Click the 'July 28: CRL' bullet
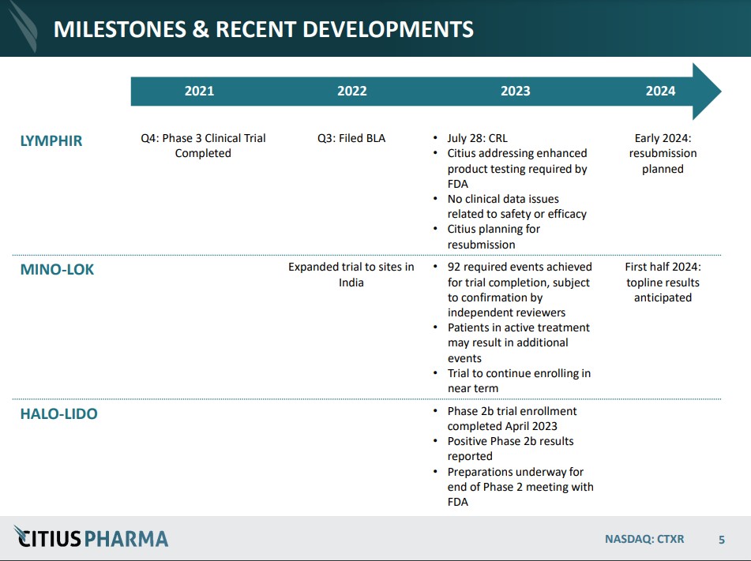Viewport: 751px width, 561px height. [x=478, y=138]
